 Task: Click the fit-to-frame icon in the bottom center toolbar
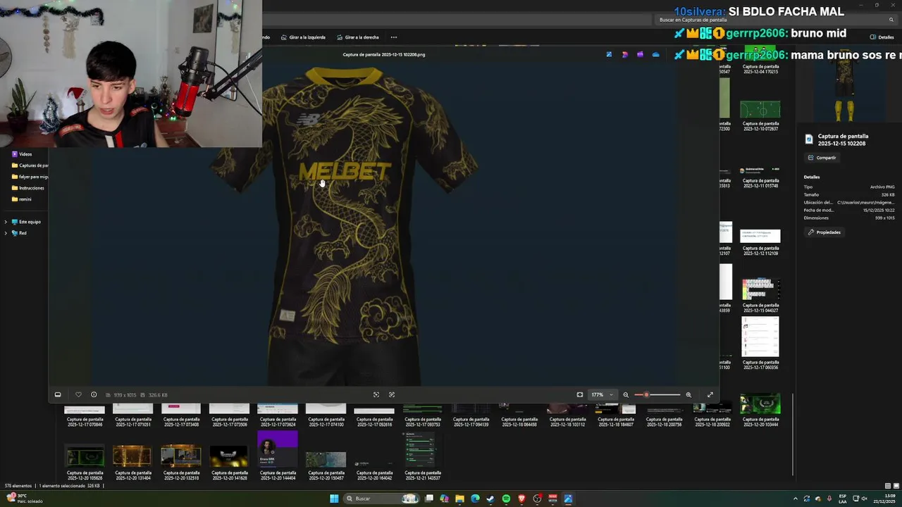376,394
